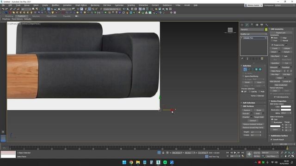Screen dimensions: 296x166
Task: Click the Pin Stack icon
Action: coord(242,59)
